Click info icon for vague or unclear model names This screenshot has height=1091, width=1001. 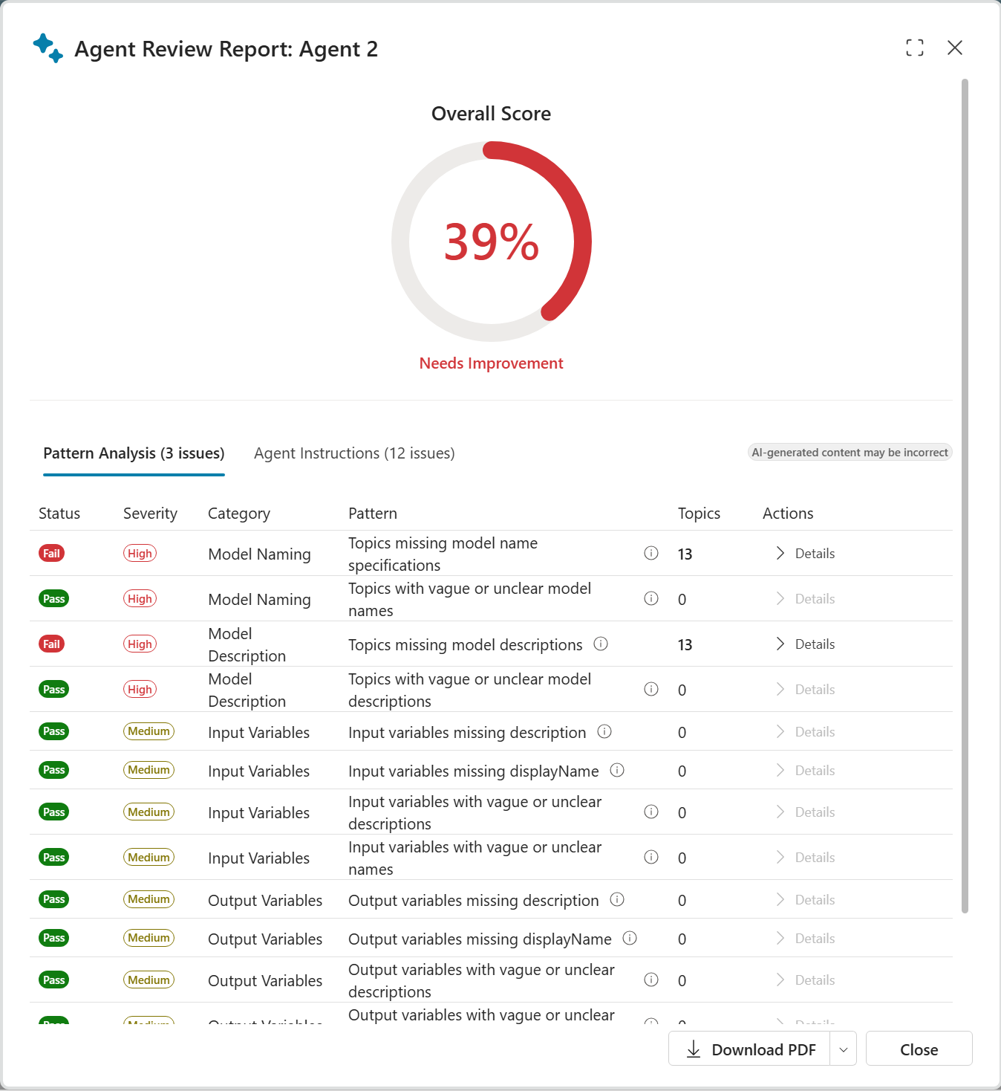651,598
